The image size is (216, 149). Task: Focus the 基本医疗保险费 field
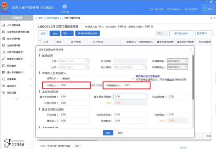point(130,97)
